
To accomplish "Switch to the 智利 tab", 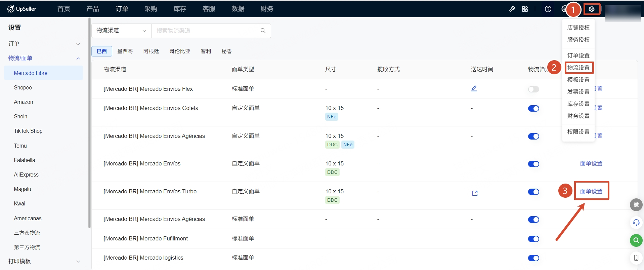I will point(206,51).
